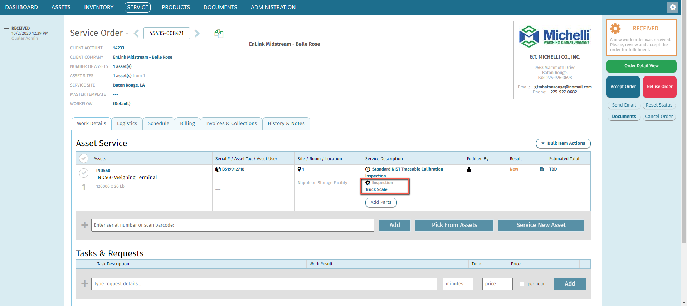This screenshot has width=687, height=306.
Task: Click the serial number or barcode input
Action: pyautogui.click(x=233, y=225)
